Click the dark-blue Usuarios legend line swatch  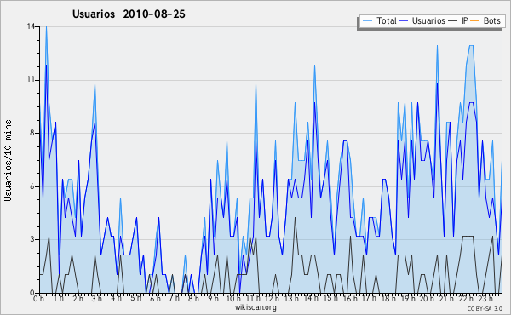point(404,21)
